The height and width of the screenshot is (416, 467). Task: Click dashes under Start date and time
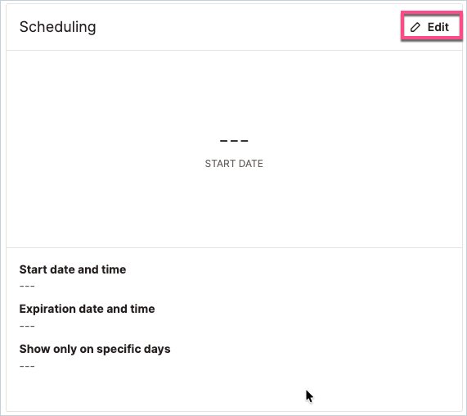point(27,287)
